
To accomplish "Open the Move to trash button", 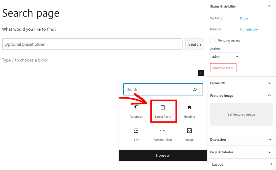I will (223, 68).
